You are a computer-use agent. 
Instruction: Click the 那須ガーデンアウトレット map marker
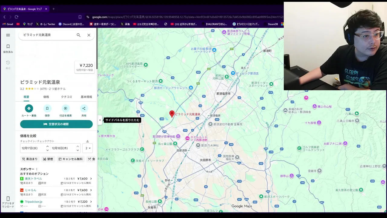click(191, 88)
